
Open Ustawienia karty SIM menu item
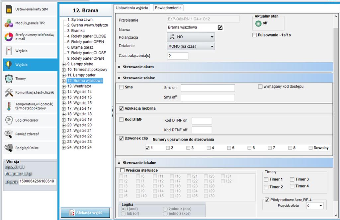click(30, 9)
